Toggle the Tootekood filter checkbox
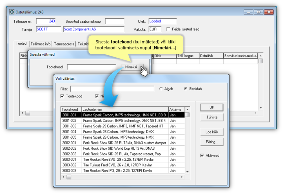The height and width of the screenshot is (194, 283). pos(62,96)
